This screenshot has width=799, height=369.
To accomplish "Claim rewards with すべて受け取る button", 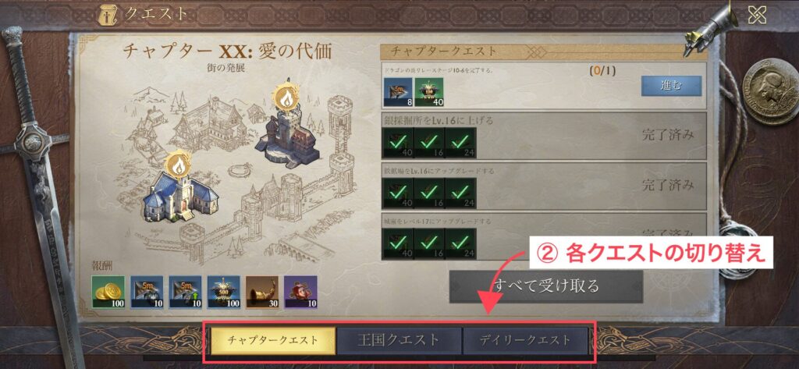I will pyautogui.click(x=545, y=286).
